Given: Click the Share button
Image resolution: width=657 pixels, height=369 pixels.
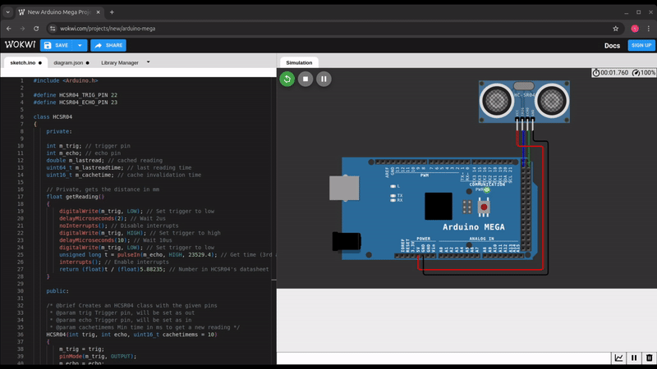Looking at the screenshot, I should pos(108,45).
